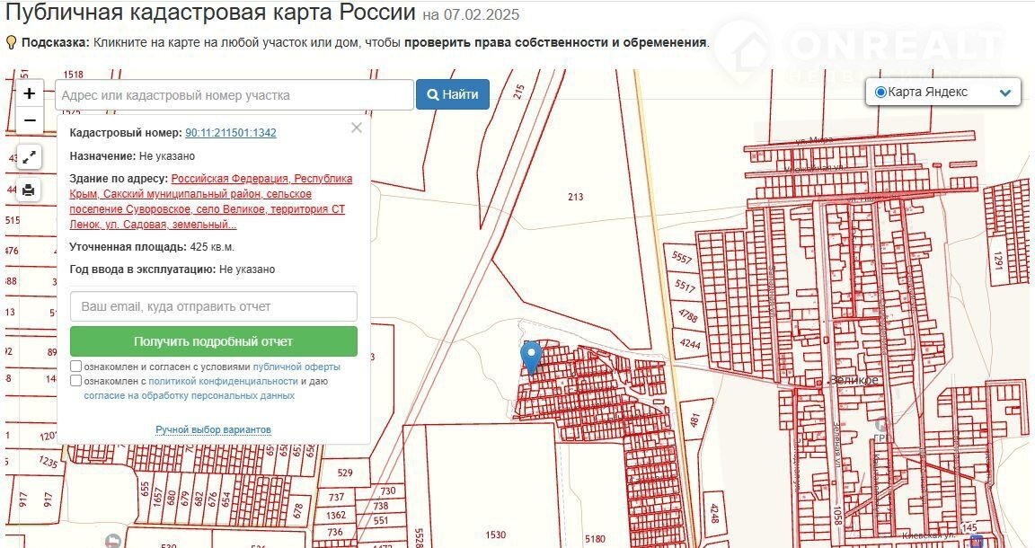This screenshot has width=1035, height=548.
Task: Expand the map type dropdown chevron
Action: 1005,93
